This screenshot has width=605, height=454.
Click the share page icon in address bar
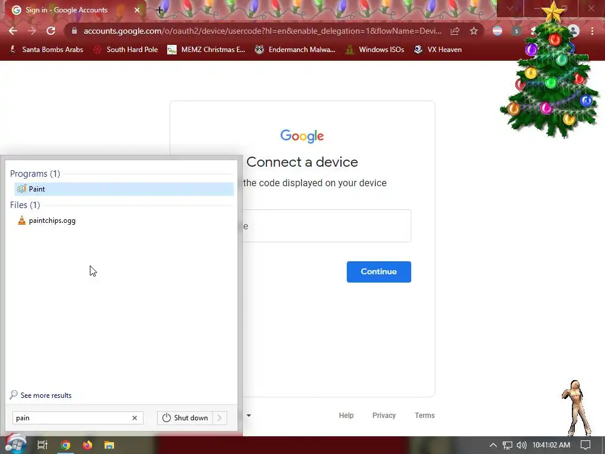pyautogui.click(x=455, y=31)
